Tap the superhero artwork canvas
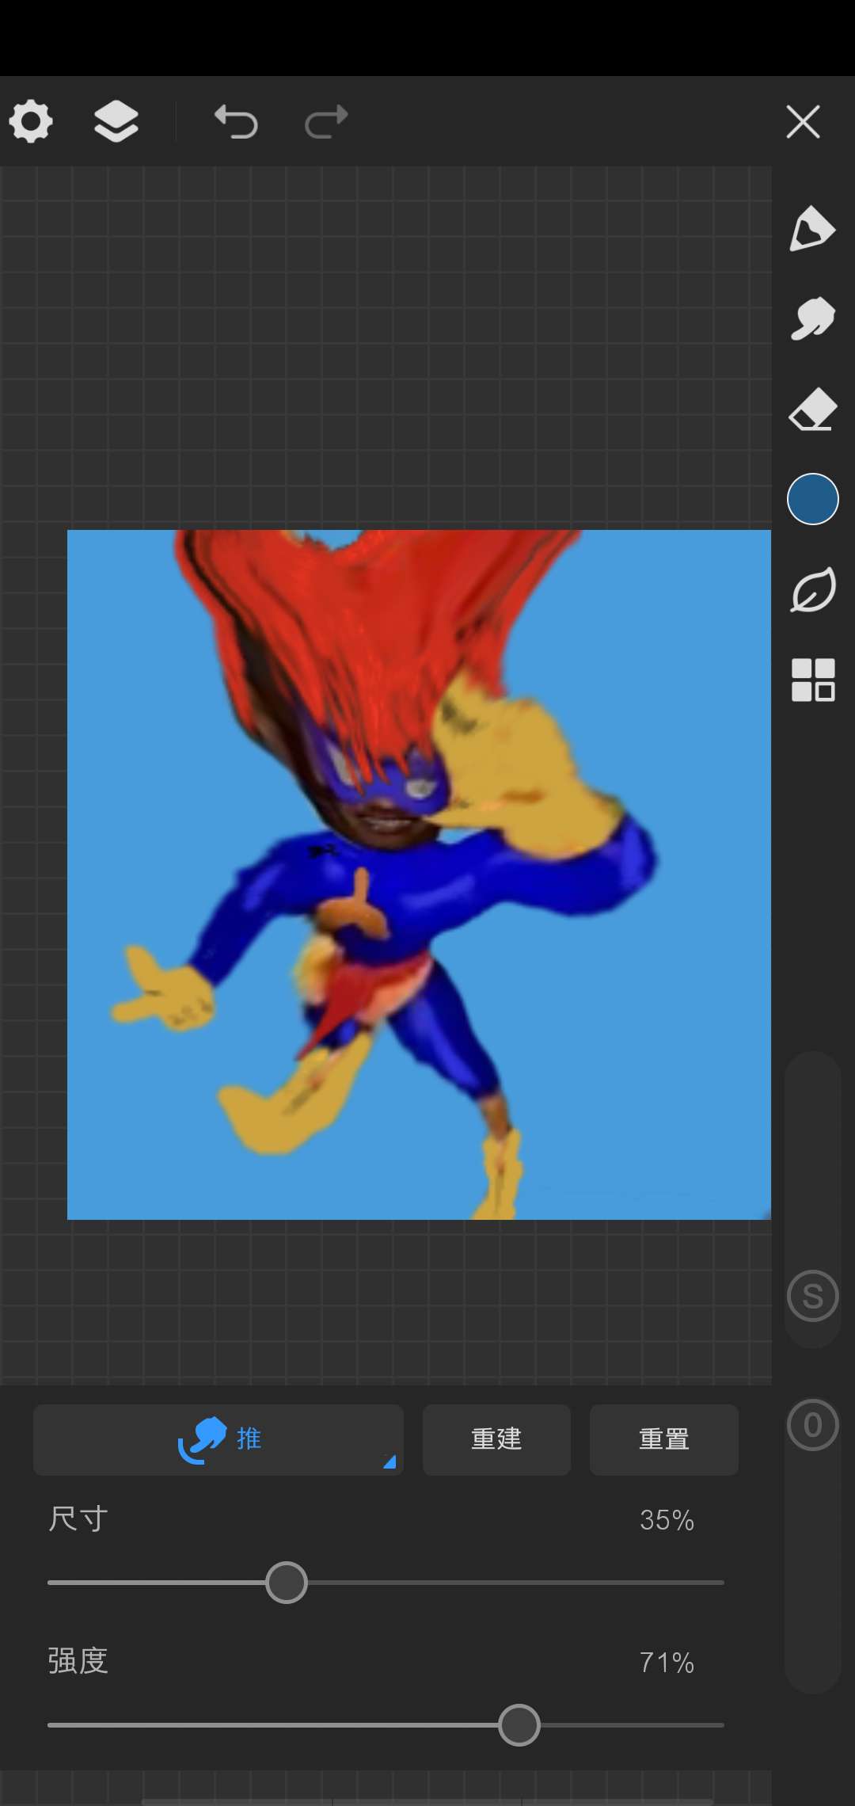The height and width of the screenshot is (1806, 855). 419,874
